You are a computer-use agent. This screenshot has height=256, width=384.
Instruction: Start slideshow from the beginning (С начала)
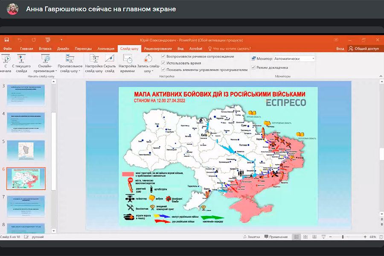[6, 62]
